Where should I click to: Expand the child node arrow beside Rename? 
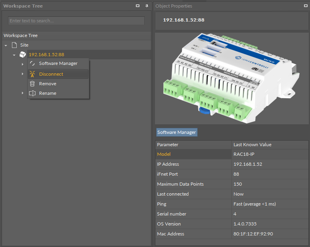coord(22,93)
